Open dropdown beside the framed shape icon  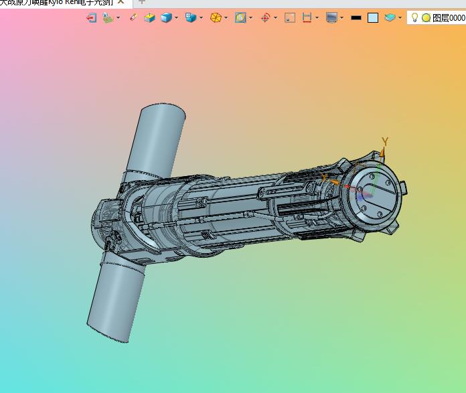click(x=250, y=18)
